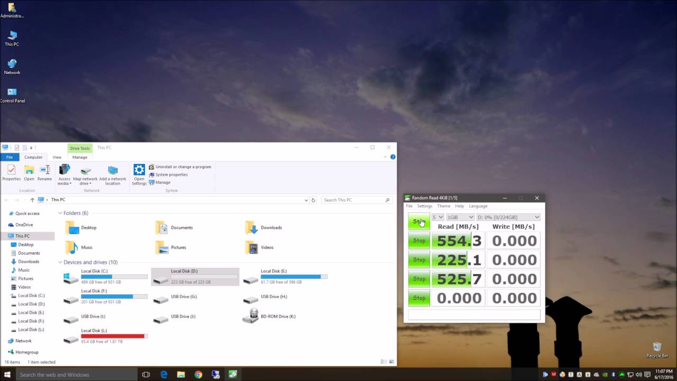Switch to large icons view button
Image resolution: width=677 pixels, height=381 pixels.
(391, 362)
